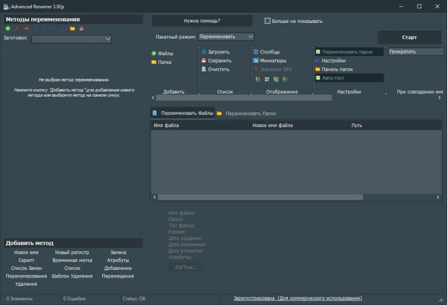
Task: Add the Скрипт method
Action: tap(26, 260)
